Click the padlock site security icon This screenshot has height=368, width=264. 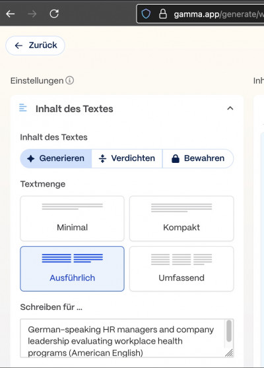point(163,14)
